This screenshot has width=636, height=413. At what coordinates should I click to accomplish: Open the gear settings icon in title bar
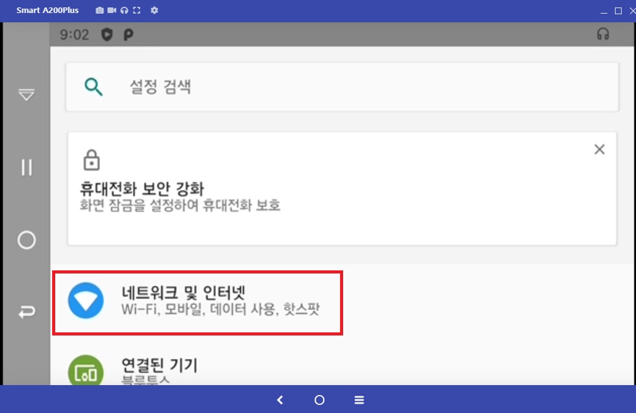[154, 11]
